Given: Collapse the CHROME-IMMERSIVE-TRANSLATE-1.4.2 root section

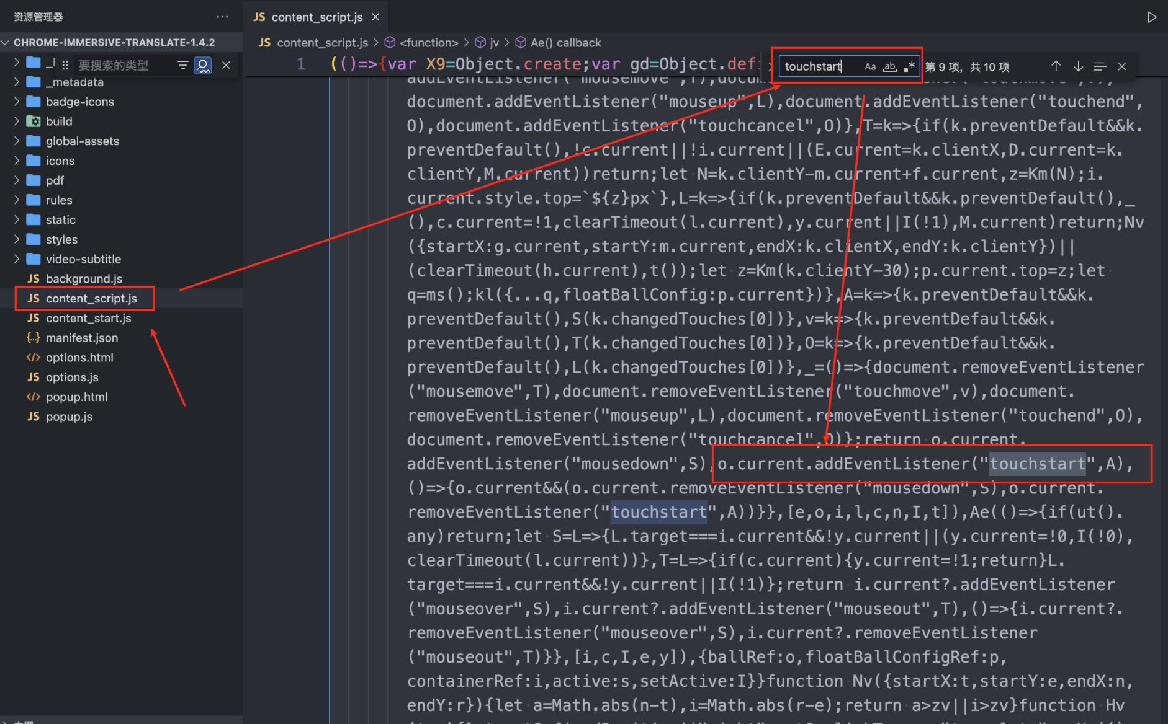Looking at the screenshot, I should 114,42.
